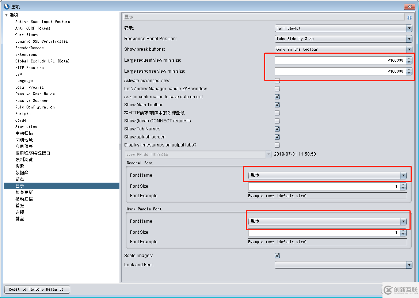This screenshot has width=419, height=298.
Task: Select 数据库 options entry
Action: point(22,173)
